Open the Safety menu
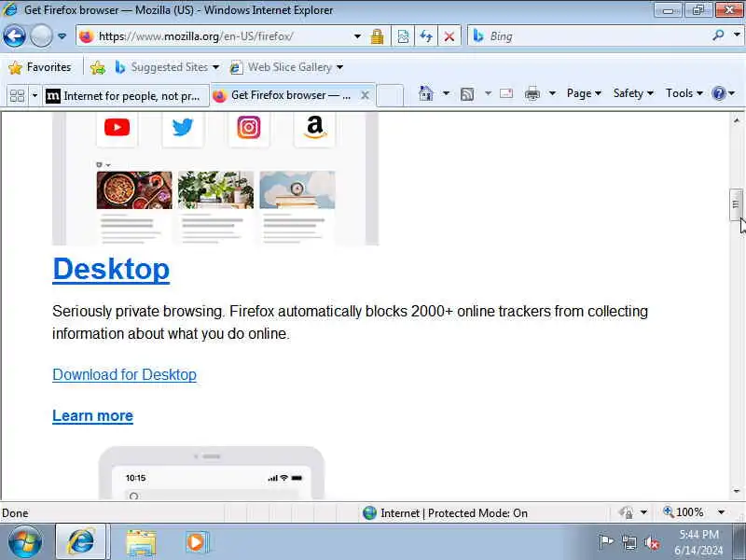Viewport: 746px width, 560px height. (633, 93)
